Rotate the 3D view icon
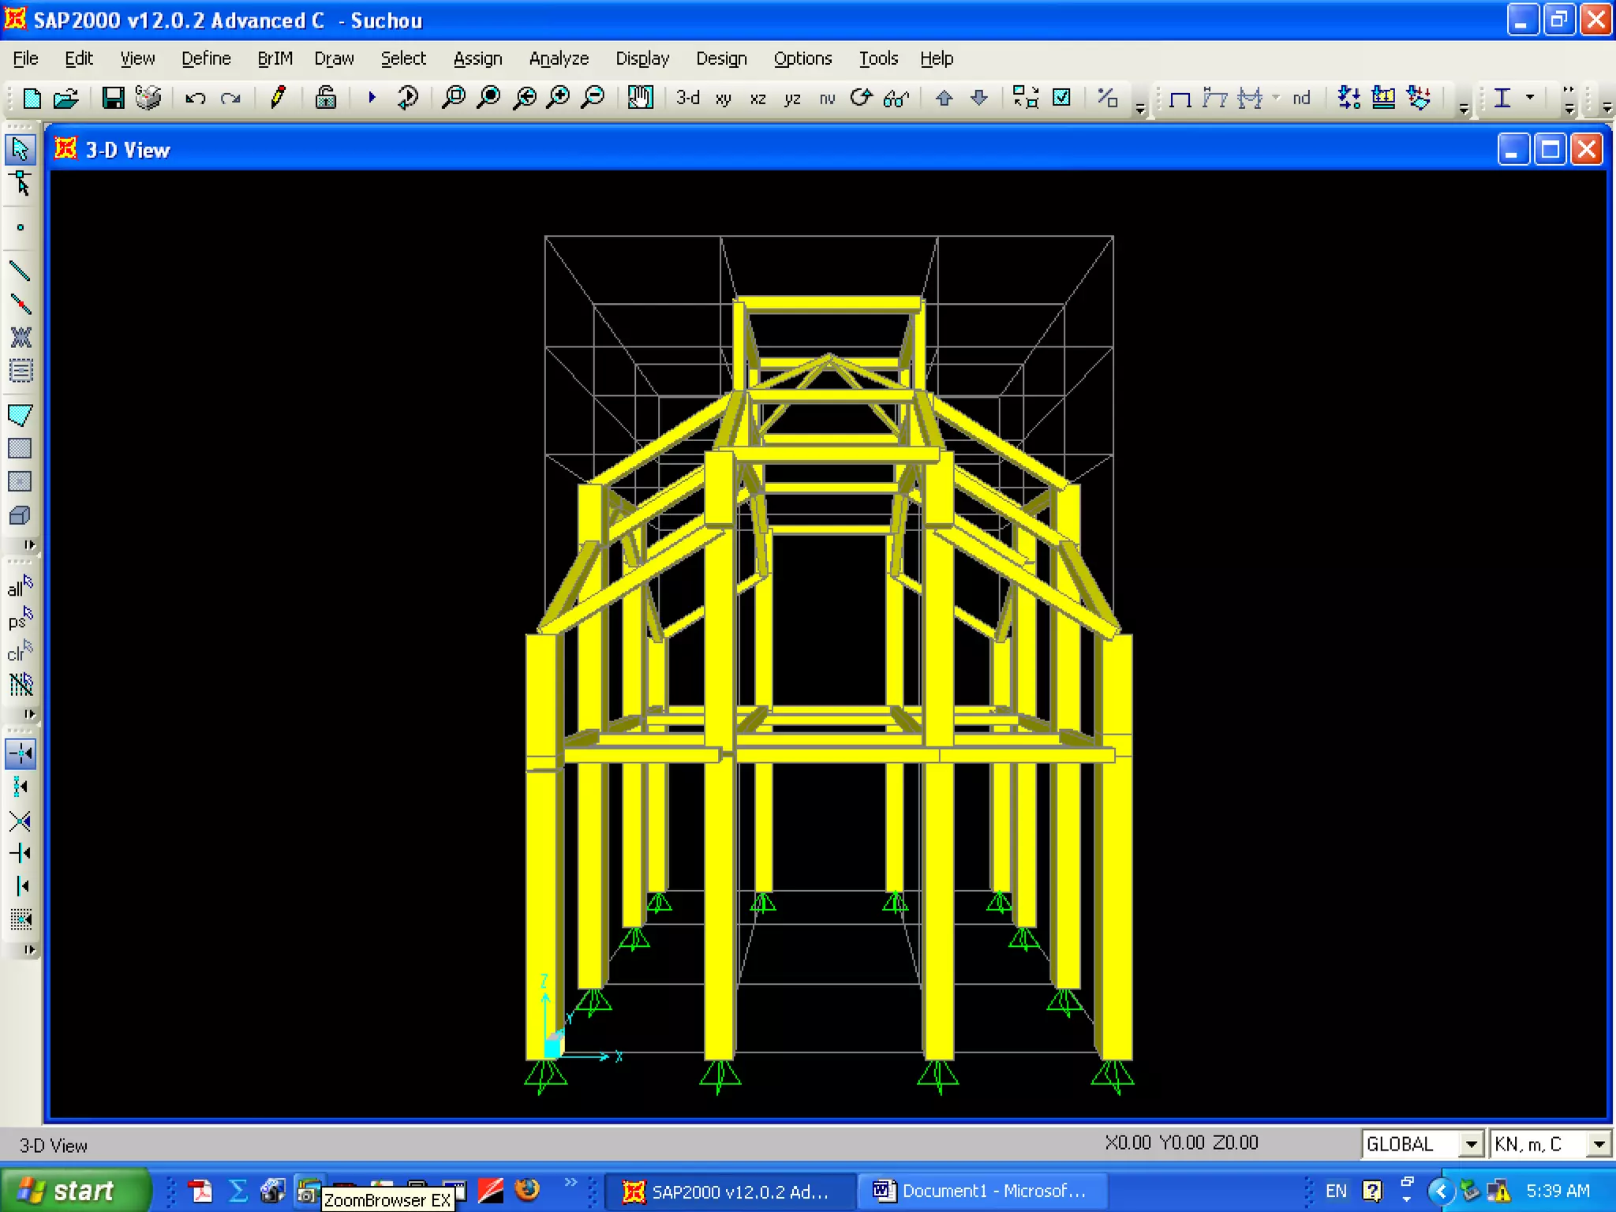This screenshot has height=1212, width=1616. pyautogui.click(x=862, y=98)
